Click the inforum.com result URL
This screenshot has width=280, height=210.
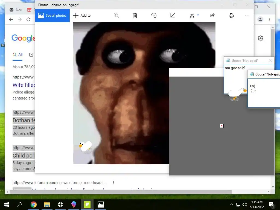point(59,183)
